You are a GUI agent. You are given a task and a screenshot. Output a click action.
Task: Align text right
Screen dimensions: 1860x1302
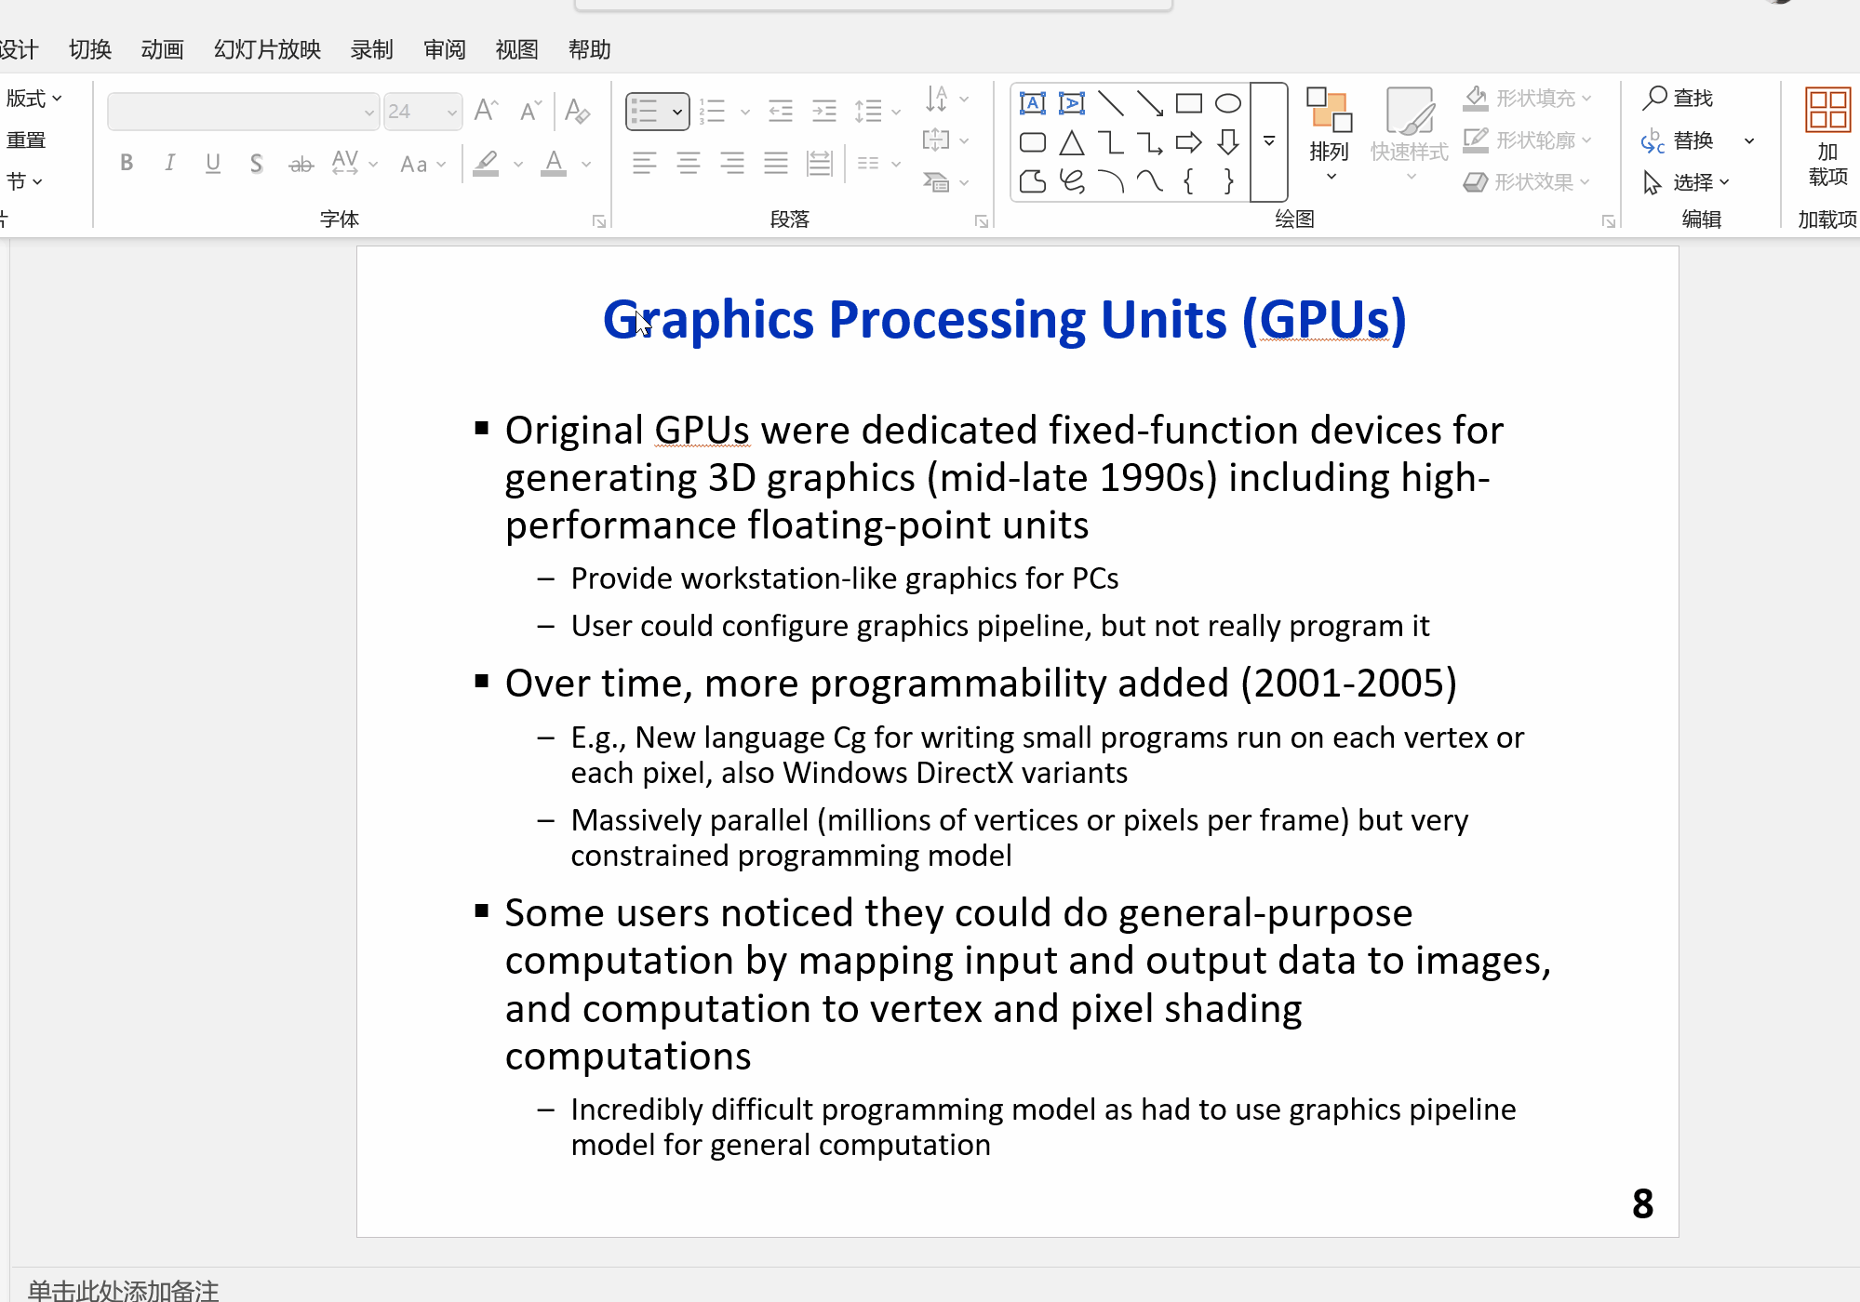click(732, 164)
